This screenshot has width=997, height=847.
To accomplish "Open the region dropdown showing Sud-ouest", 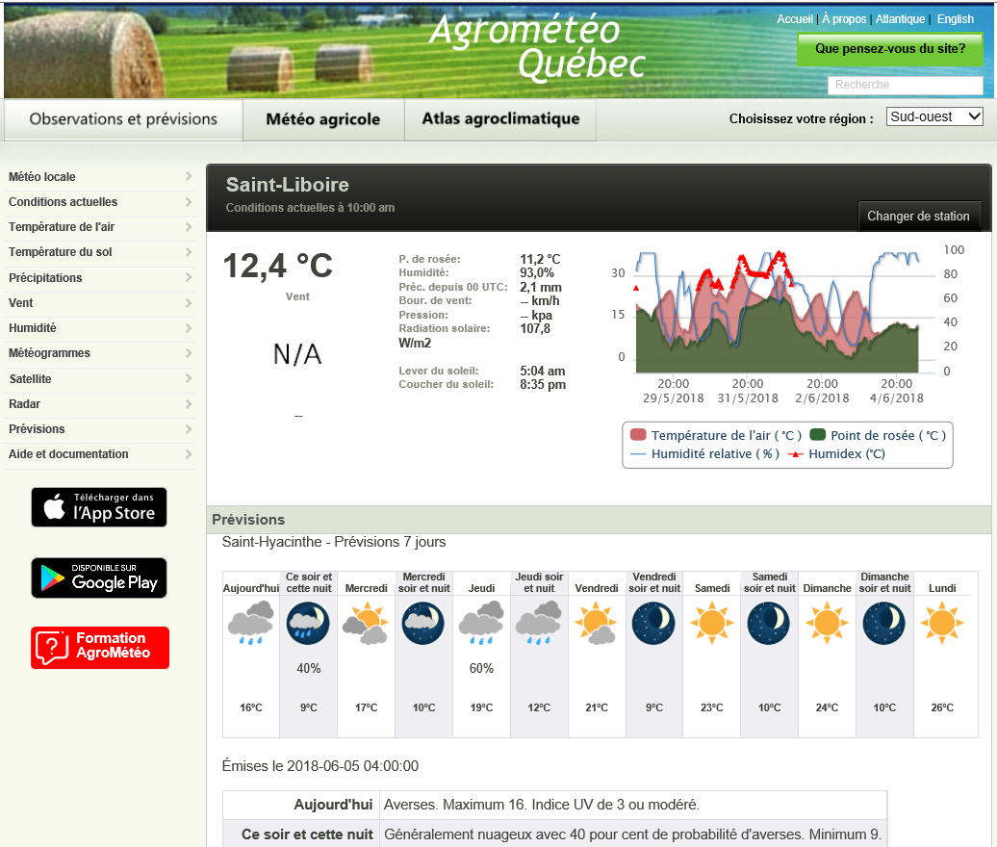I will point(933,116).
